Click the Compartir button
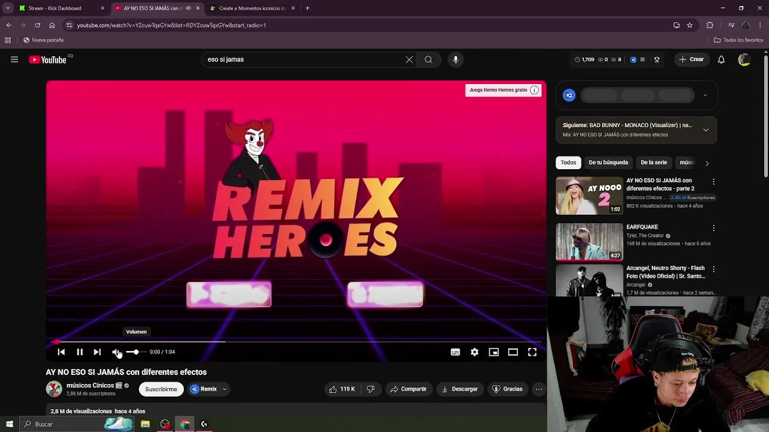The image size is (769, 432). (x=409, y=389)
